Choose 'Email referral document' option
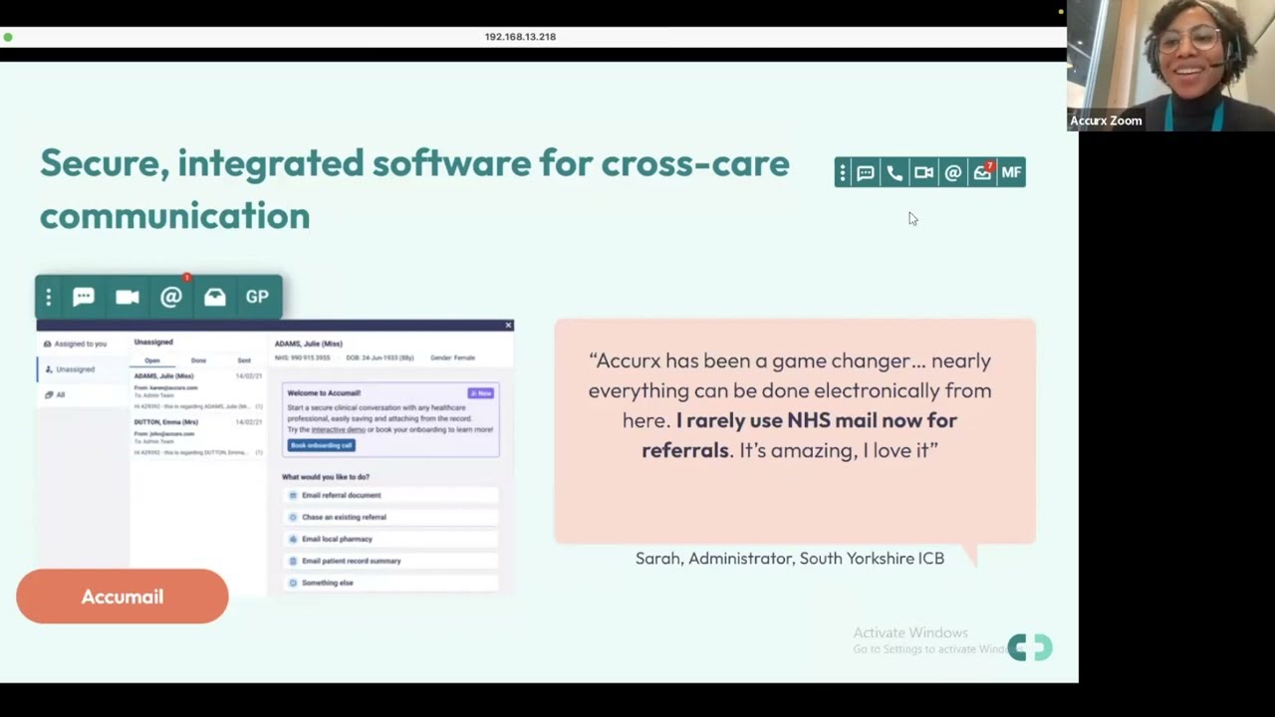The height and width of the screenshot is (717, 1275). click(x=390, y=495)
